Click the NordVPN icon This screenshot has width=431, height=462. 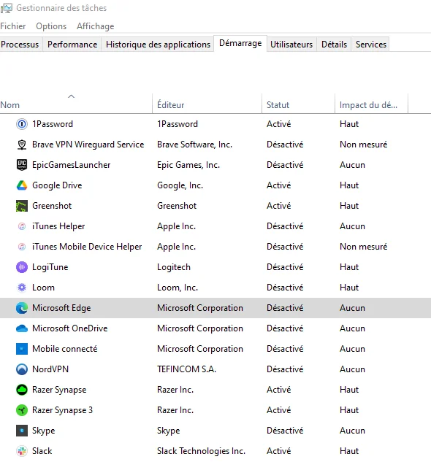pos(21,369)
